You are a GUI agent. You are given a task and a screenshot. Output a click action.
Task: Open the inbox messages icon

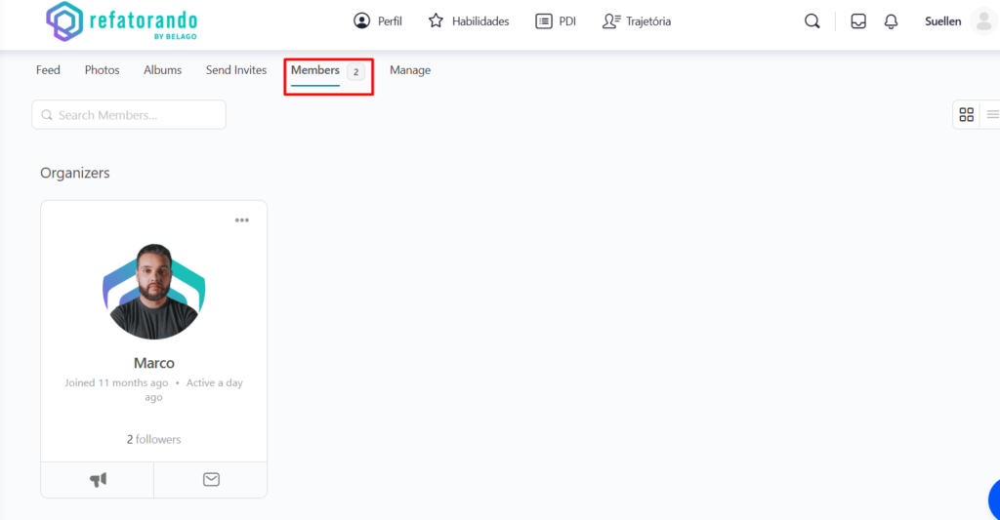[858, 21]
